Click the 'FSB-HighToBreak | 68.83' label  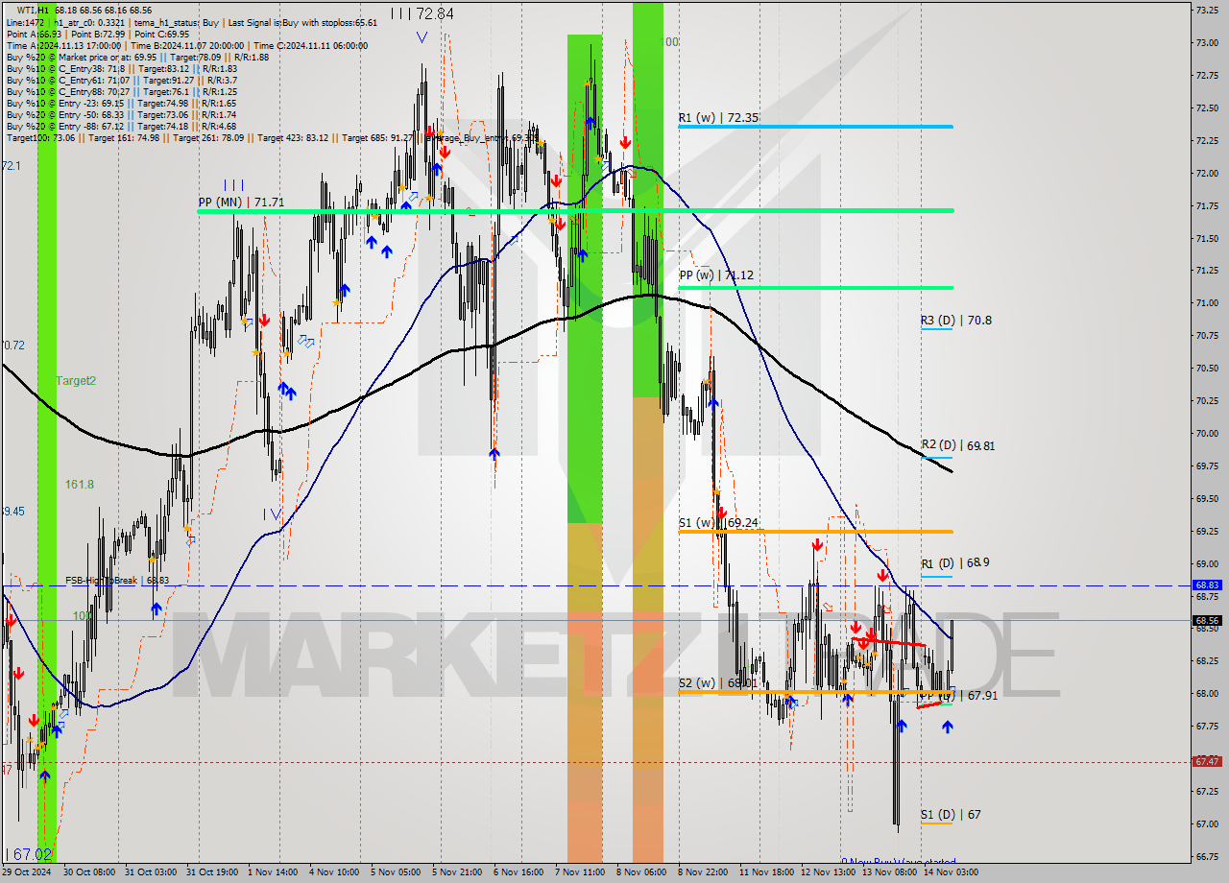[117, 581]
